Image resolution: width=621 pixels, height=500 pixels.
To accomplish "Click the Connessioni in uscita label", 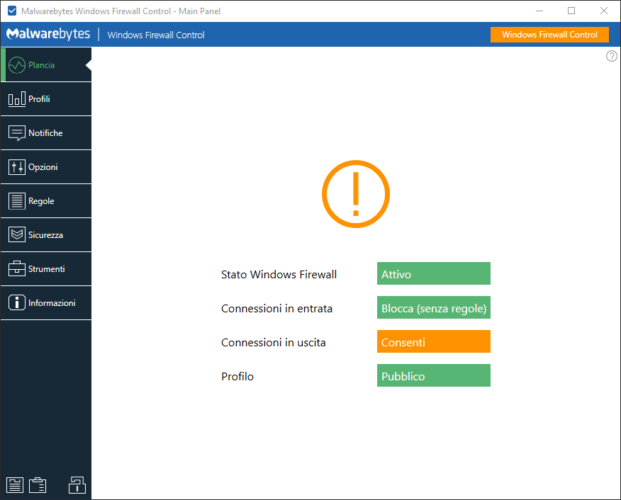I will click(273, 342).
